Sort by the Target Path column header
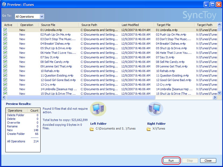 [206, 25]
